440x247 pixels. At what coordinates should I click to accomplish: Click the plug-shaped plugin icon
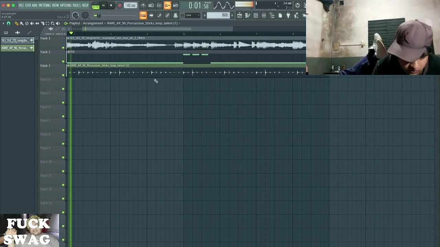[288, 15]
